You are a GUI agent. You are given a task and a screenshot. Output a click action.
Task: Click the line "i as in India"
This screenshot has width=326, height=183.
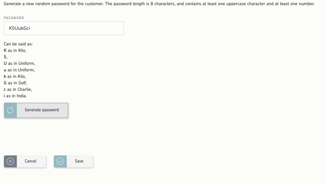pyautogui.click(x=15, y=96)
